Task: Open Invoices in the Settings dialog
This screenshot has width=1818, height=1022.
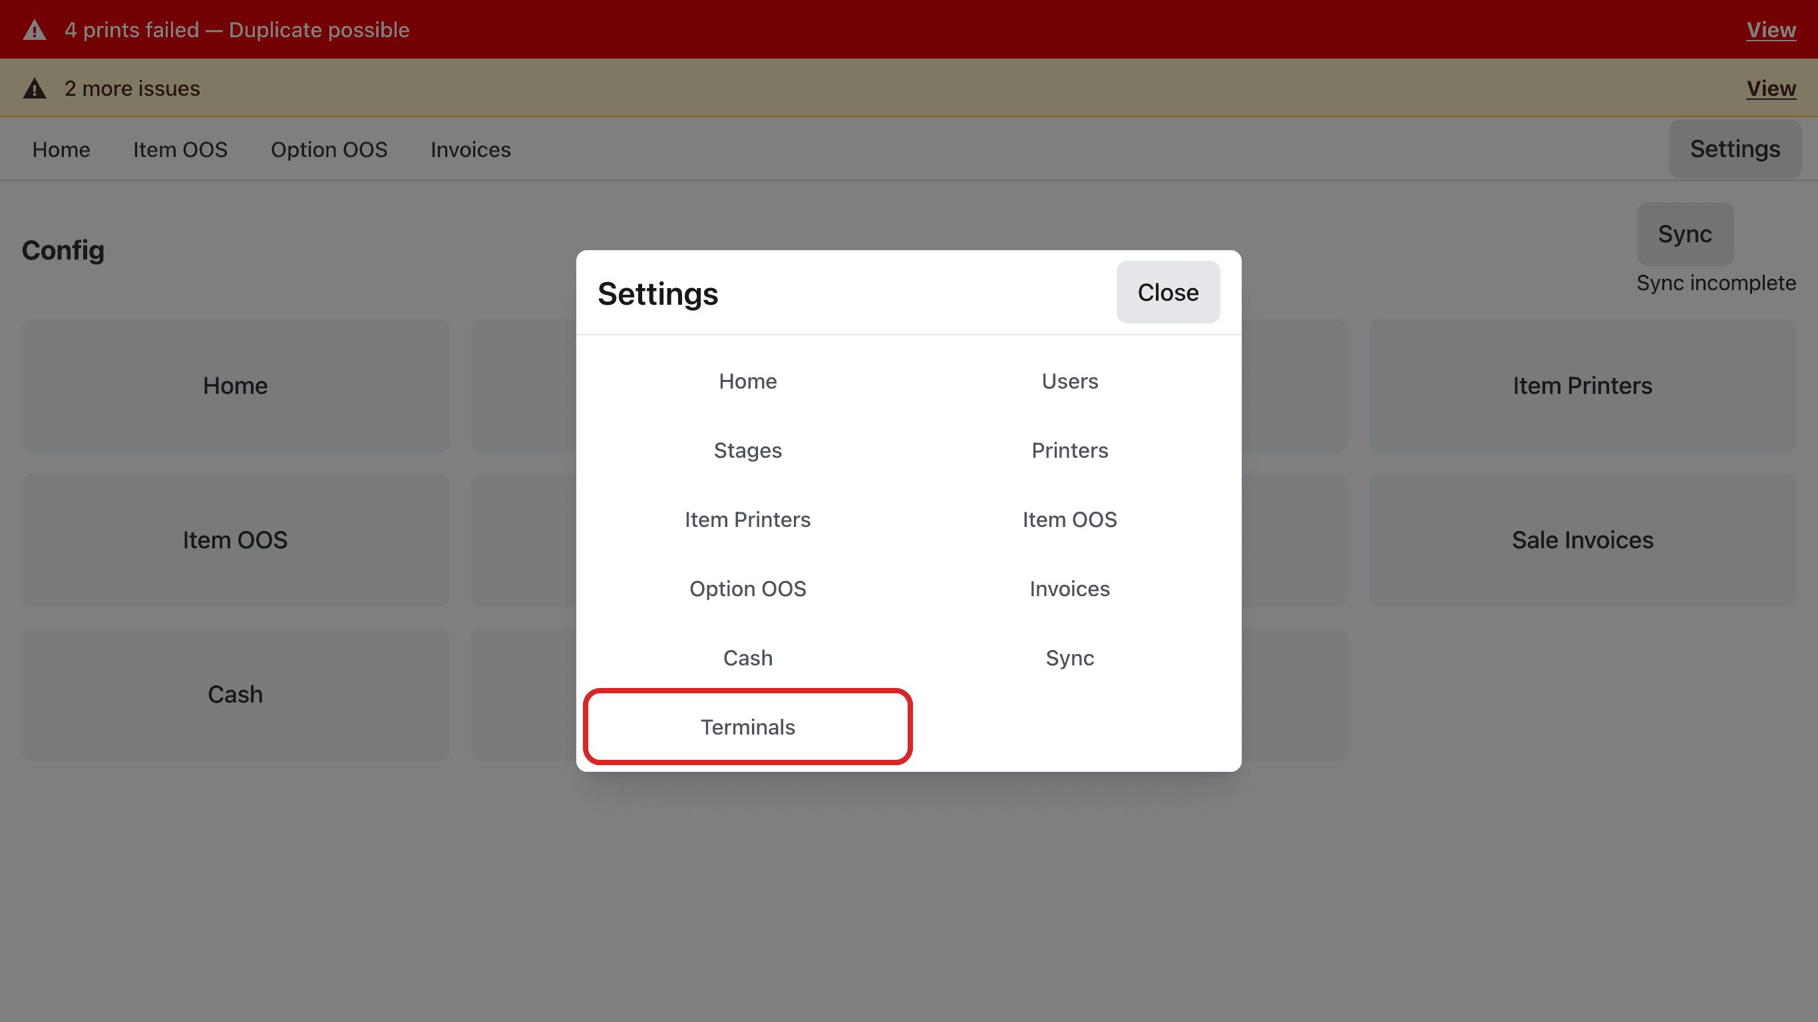Action: pos(1070,589)
